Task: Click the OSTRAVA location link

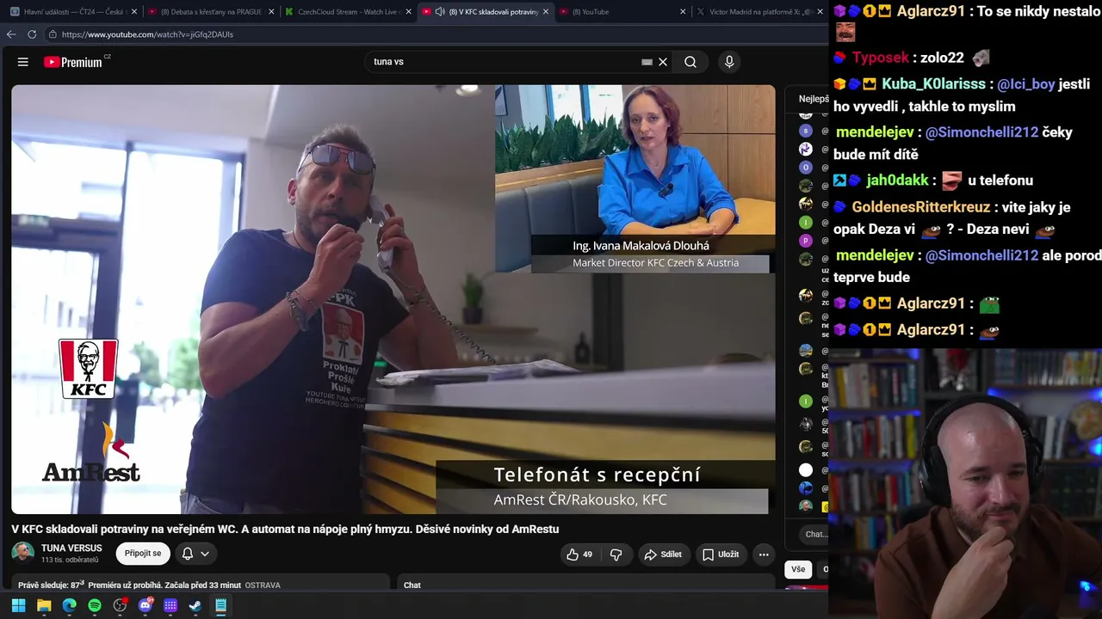Action: coord(263,585)
